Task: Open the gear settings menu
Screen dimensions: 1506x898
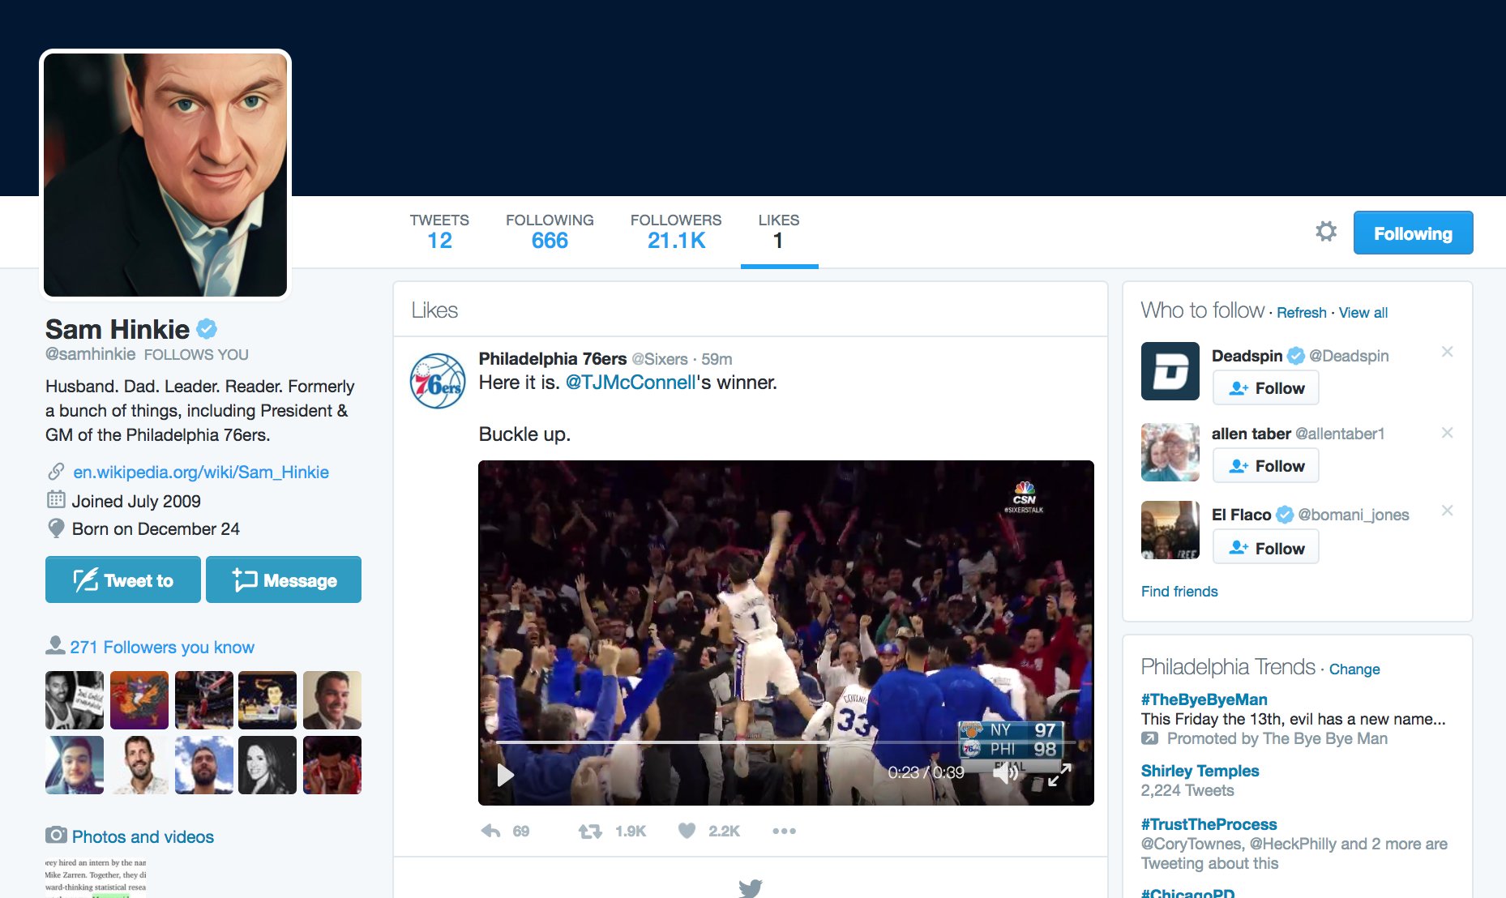Action: [1326, 232]
